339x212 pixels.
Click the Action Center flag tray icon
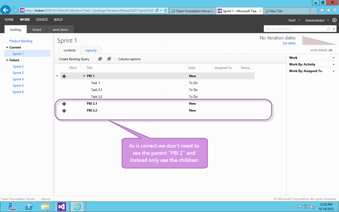click(x=300, y=207)
